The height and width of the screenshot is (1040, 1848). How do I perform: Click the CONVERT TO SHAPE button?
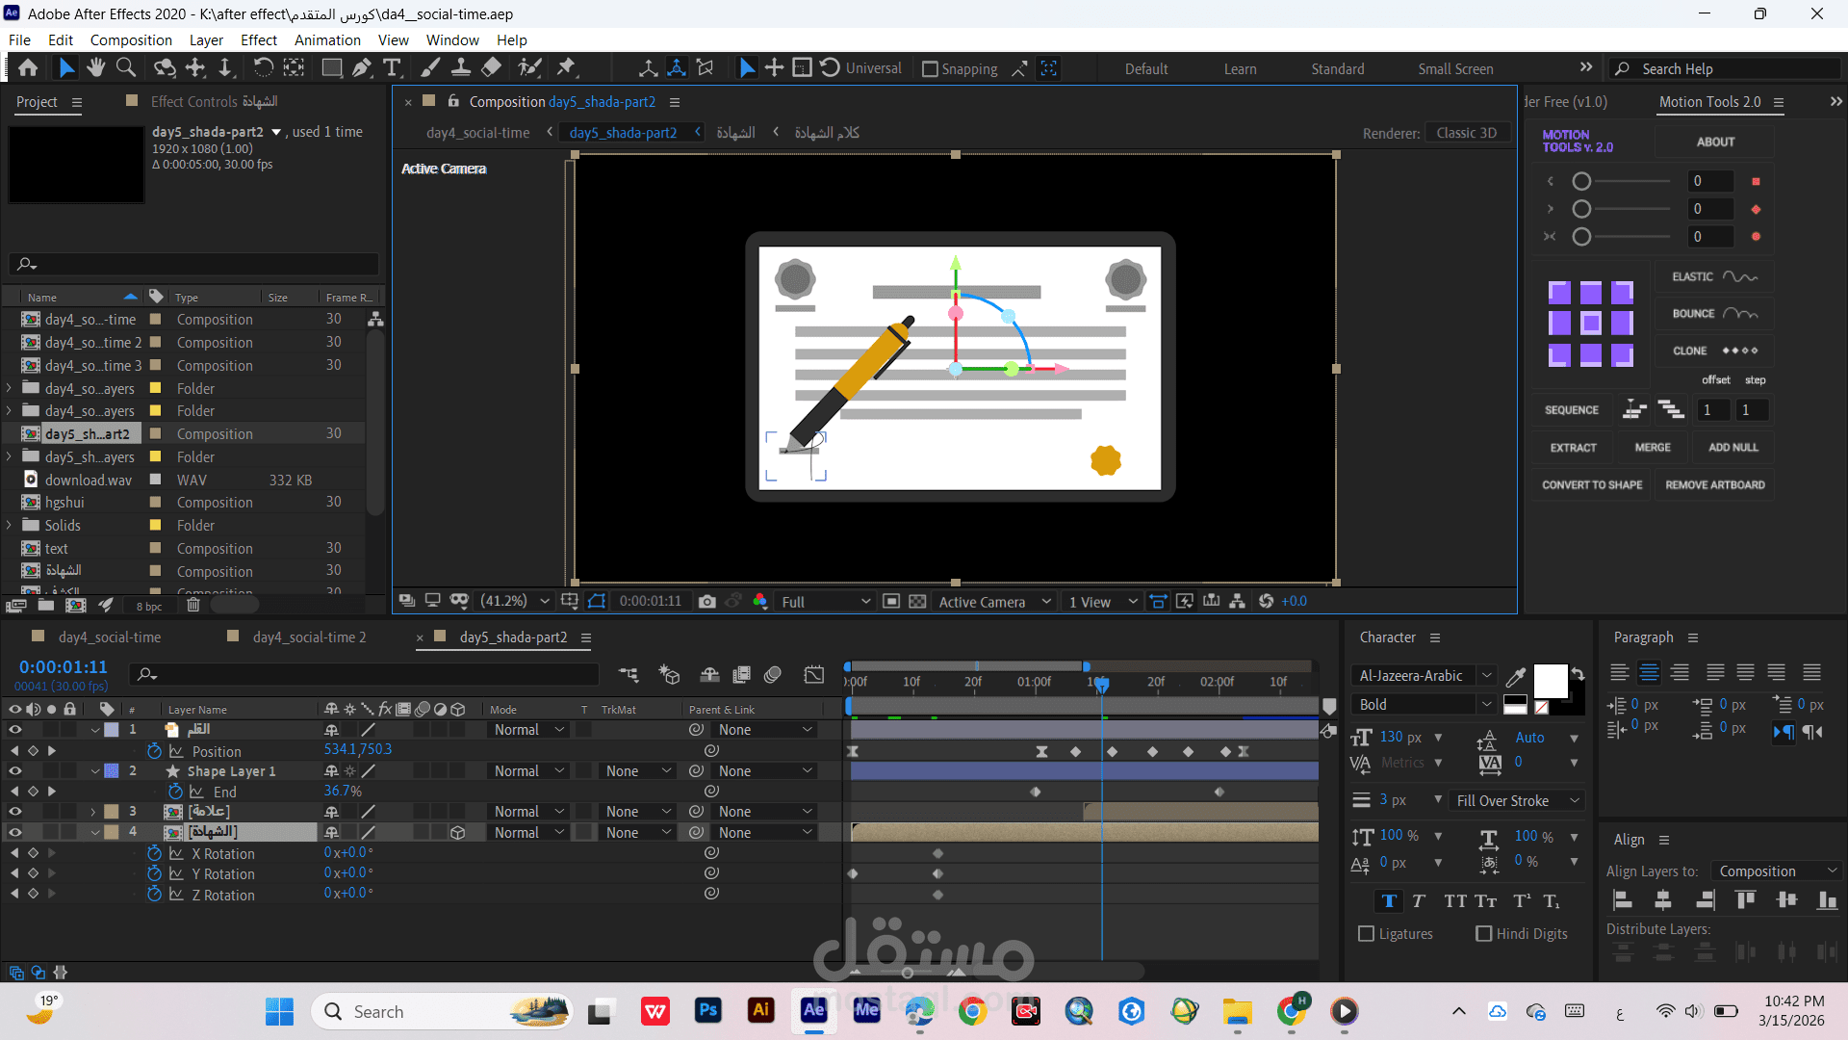pyautogui.click(x=1592, y=484)
